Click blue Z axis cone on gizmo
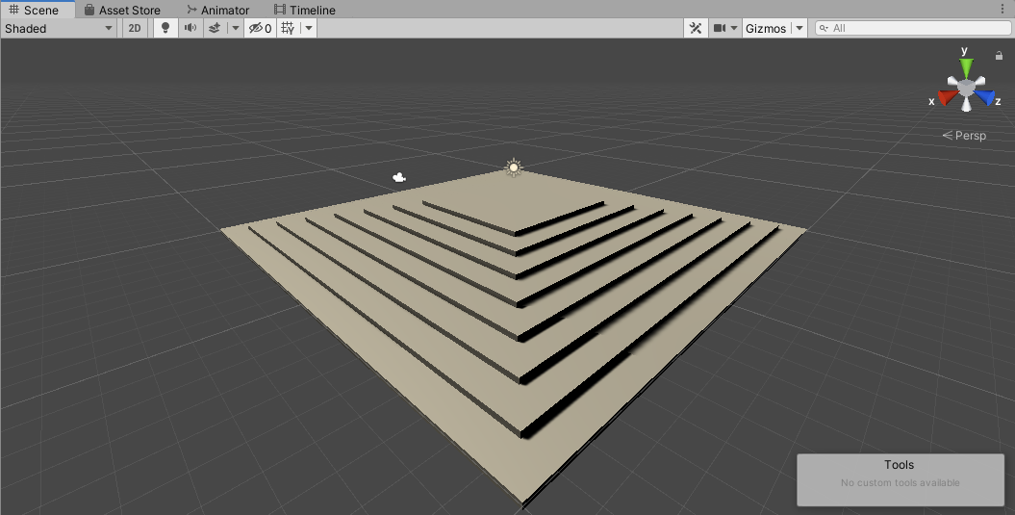This screenshot has width=1015, height=515. pos(985,98)
